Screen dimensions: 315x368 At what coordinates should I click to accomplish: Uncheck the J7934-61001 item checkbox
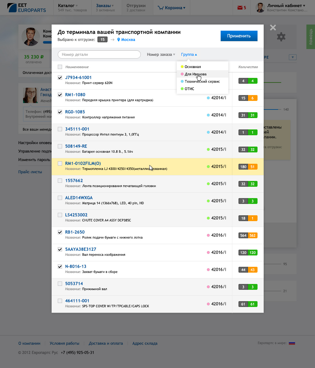60,78
